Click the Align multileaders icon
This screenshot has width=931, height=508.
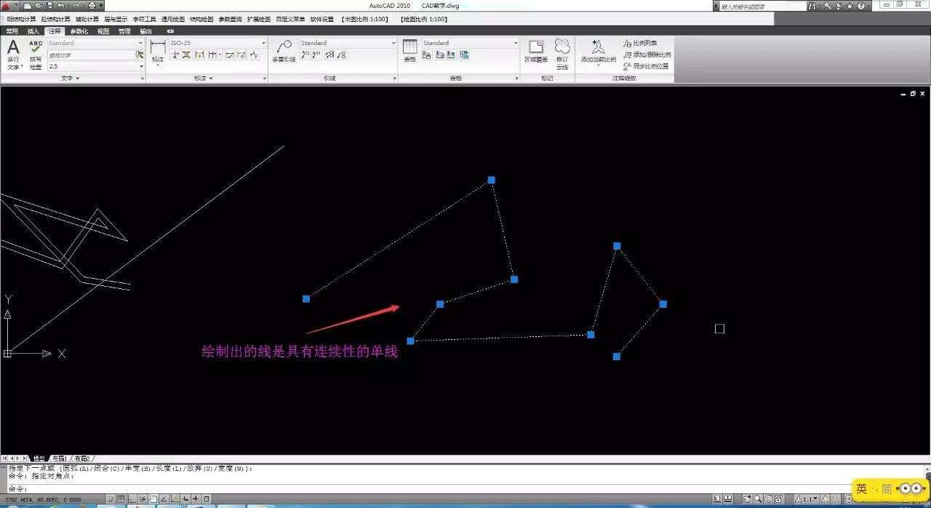[x=329, y=55]
